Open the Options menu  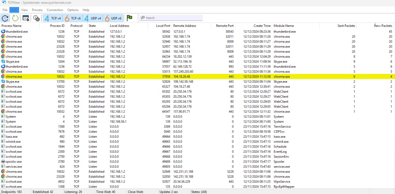[73, 10]
